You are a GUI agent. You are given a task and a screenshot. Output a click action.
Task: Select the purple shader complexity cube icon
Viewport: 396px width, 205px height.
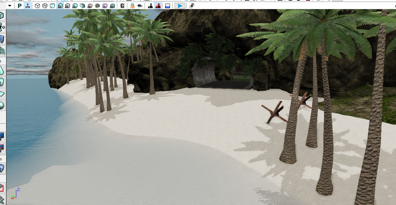[x=105, y=6]
